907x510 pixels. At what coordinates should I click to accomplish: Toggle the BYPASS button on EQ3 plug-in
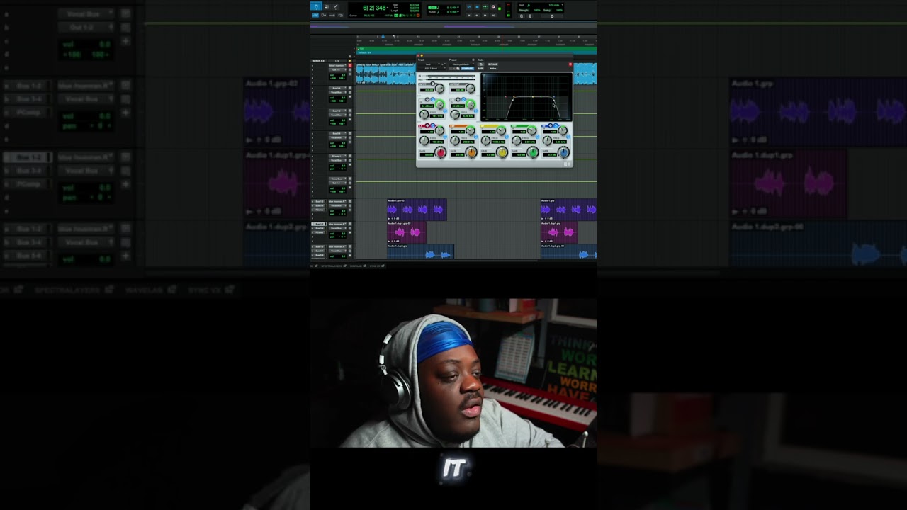pos(492,64)
